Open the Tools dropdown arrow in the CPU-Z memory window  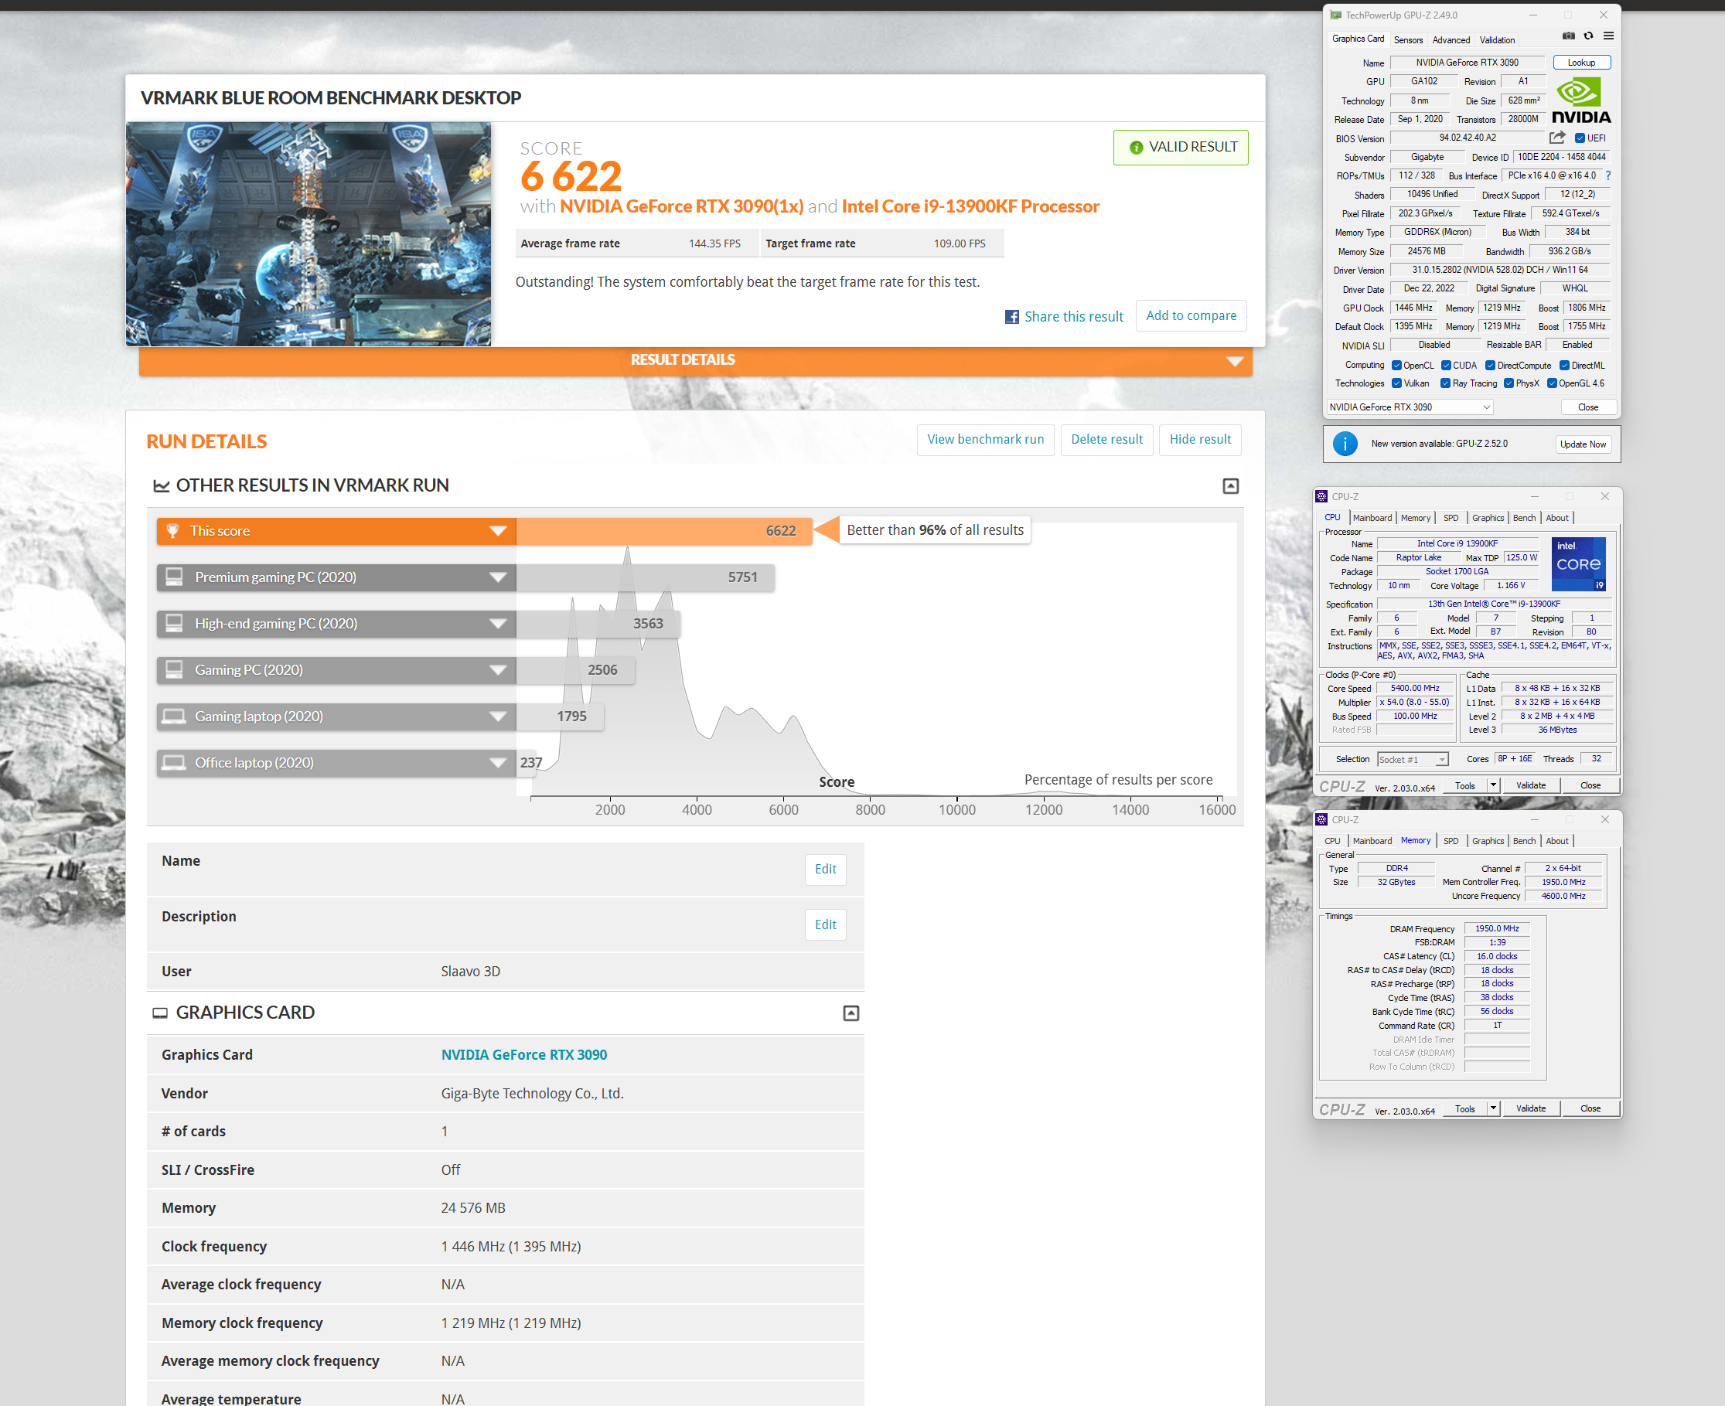click(1493, 1108)
